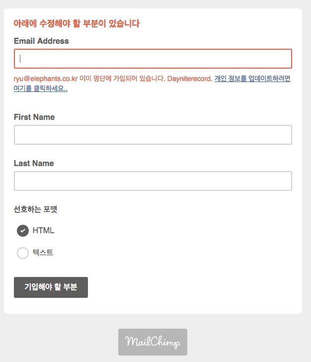Image resolution: width=311 pixels, height=362 pixels.
Task: Choose the 텍스트 format radio button
Action: [x=23, y=253]
